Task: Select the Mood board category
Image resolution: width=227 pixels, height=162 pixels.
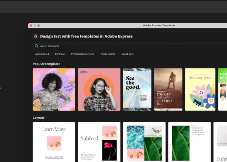Action: [42, 54]
